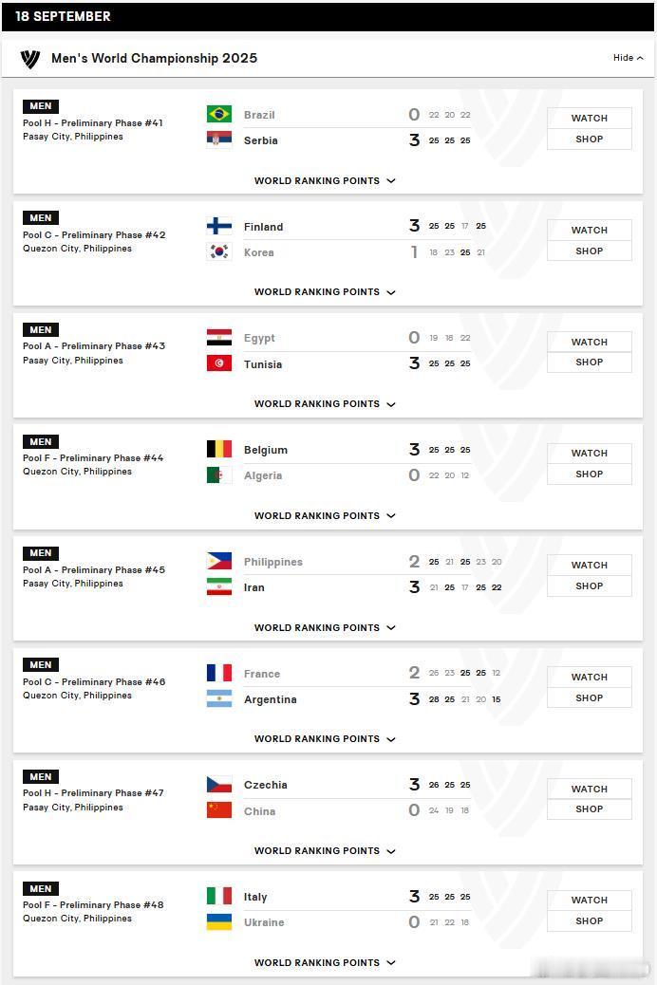Image resolution: width=657 pixels, height=985 pixels.
Task: Click the Tunisia flag icon
Action: point(218,363)
